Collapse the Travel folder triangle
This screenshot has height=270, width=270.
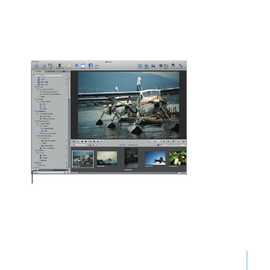(x=35, y=87)
